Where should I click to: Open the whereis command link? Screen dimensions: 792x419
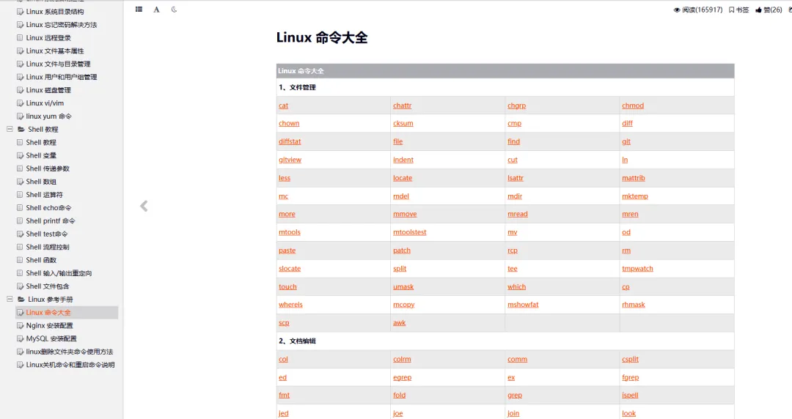[x=290, y=305]
